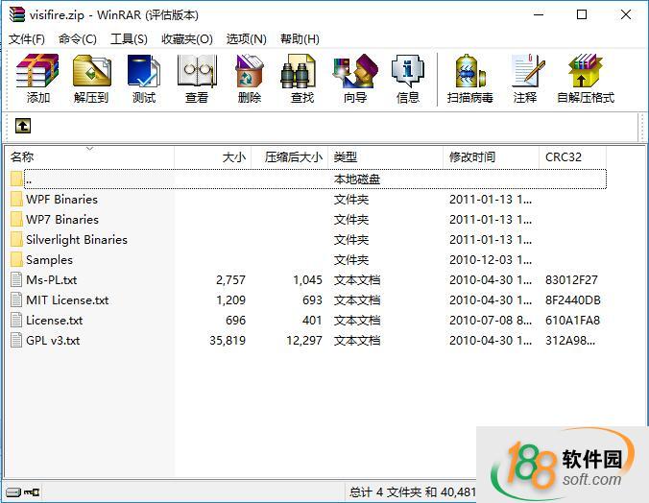The height and width of the screenshot is (503, 649).
Task: Select the WPF Binaries folder
Action: [61, 200]
